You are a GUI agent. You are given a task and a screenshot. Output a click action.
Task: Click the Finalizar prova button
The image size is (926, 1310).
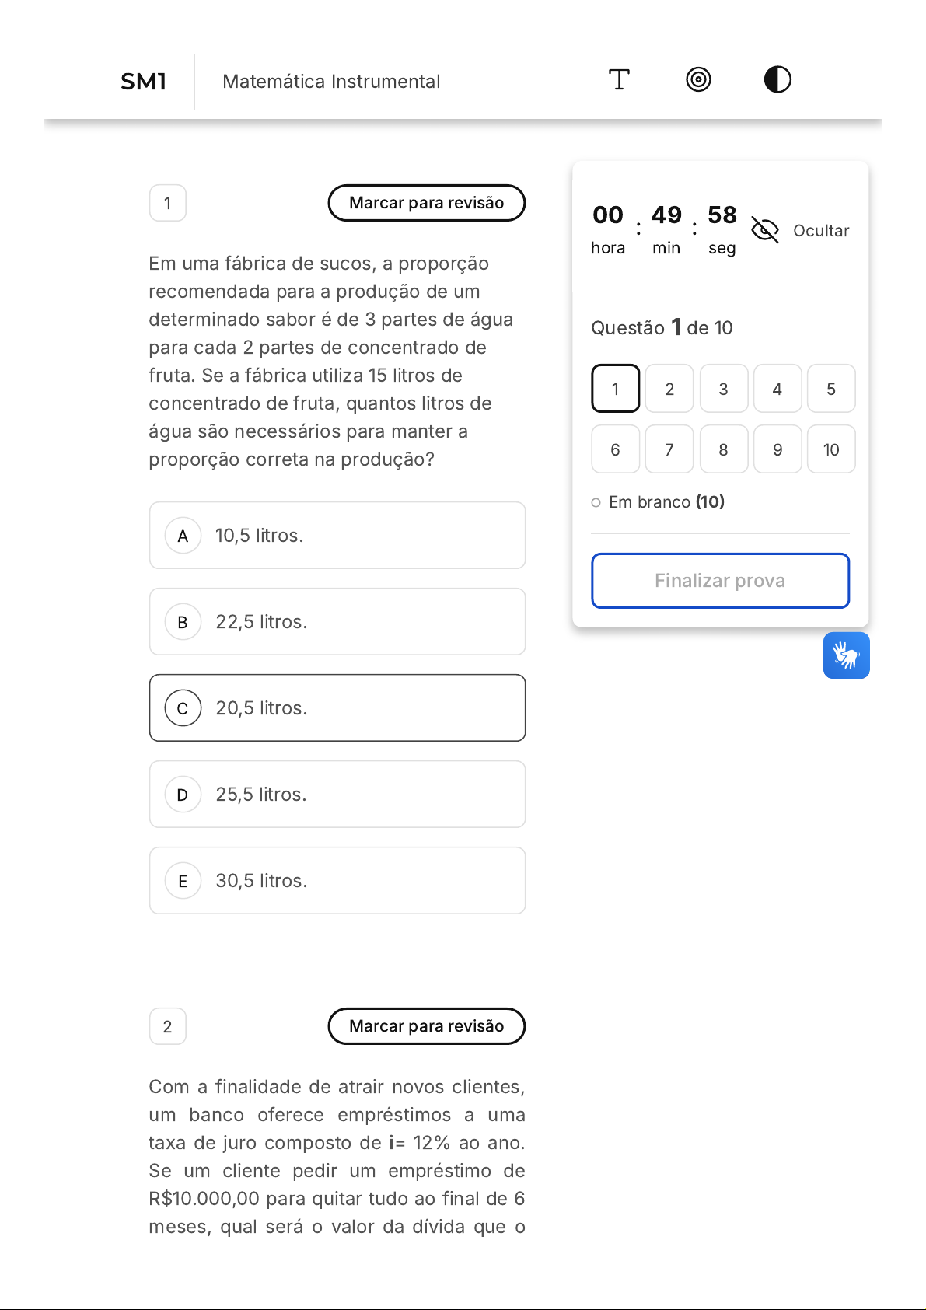point(720,581)
